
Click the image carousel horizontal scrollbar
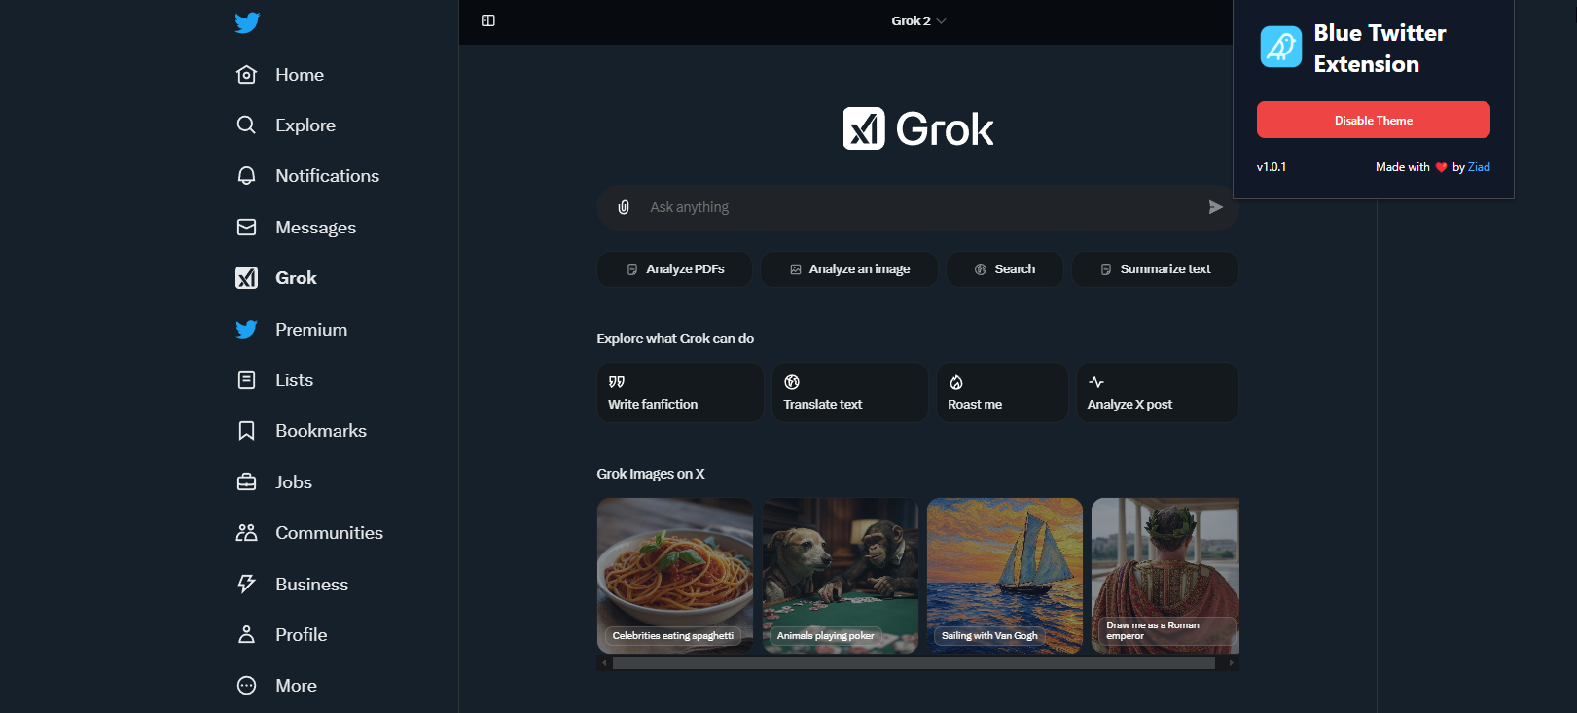coord(914,663)
